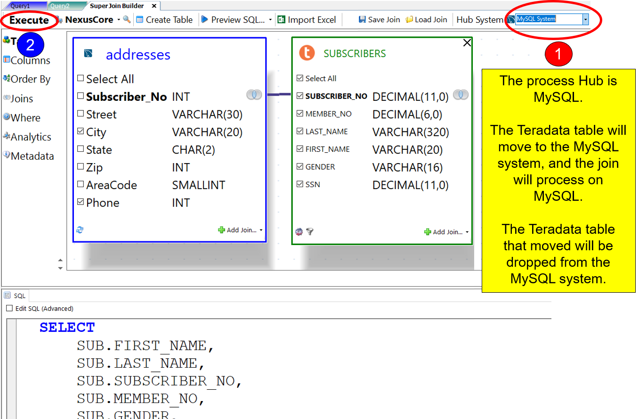Close the SUBSCRIBERS table box

[x=467, y=43]
